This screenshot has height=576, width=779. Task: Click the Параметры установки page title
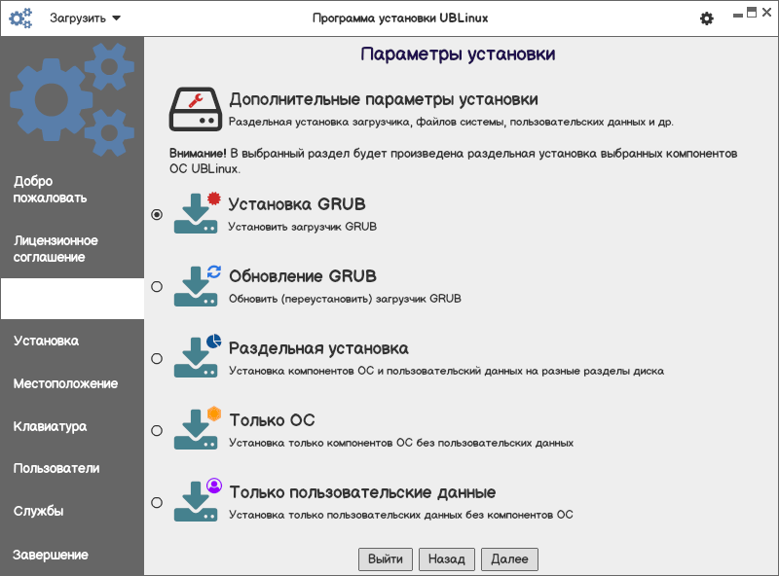point(458,54)
